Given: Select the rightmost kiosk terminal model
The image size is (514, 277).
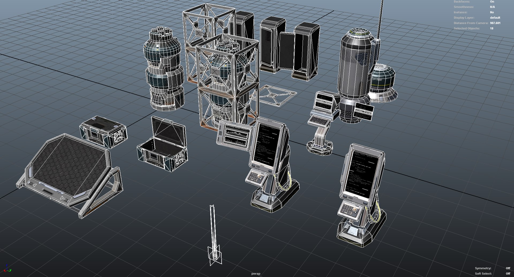Looking at the screenshot, I should pos(362,195).
